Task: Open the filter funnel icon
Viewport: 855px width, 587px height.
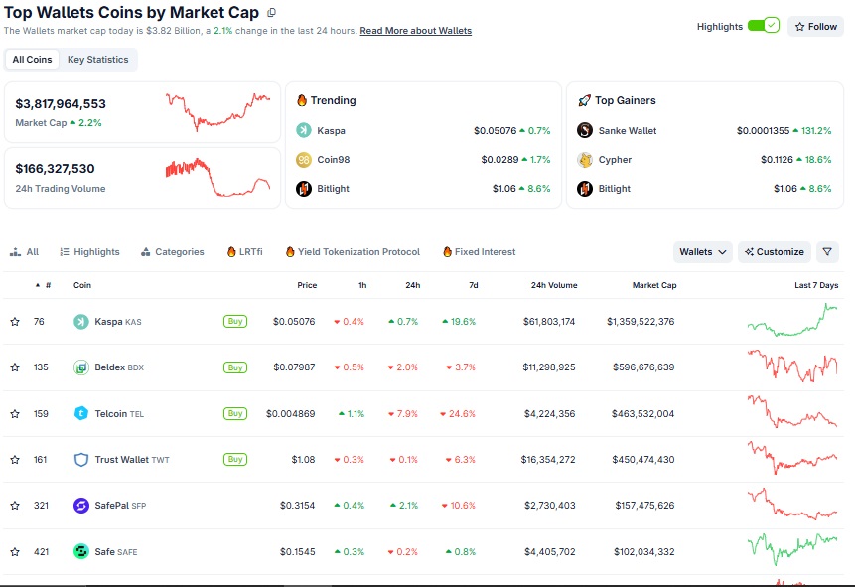Action: [827, 252]
